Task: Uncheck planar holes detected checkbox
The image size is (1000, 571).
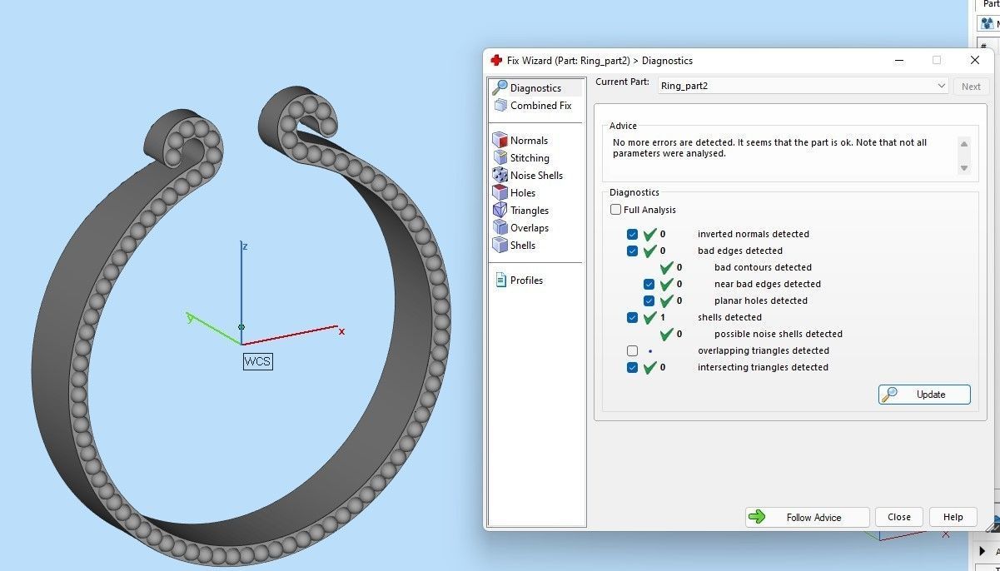Action: 649,301
